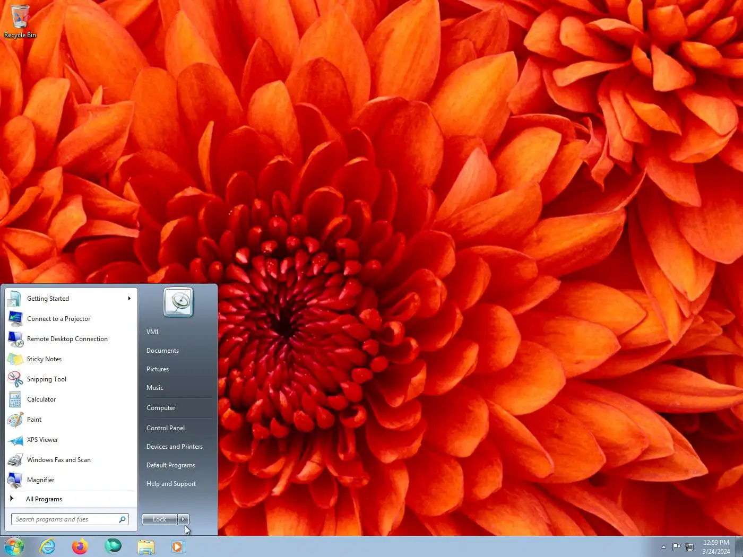743x557 pixels.
Task: Click the Action Center flag icon
Action: click(x=676, y=547)
